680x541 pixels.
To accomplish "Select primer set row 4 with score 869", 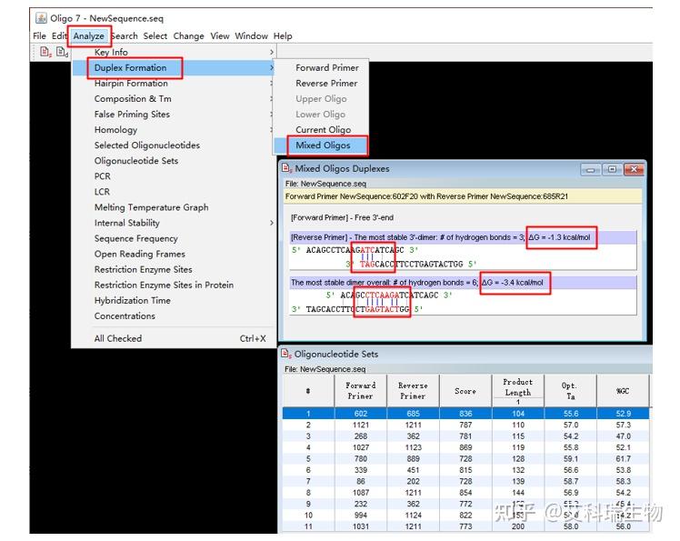I will click(465, 447).
